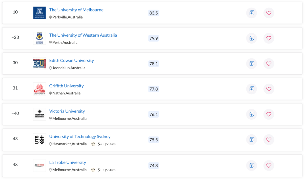Click the star icon beside UTS QS Stars rating
Image resolution: width=307 pixels, height=180 pixels.
93,144
